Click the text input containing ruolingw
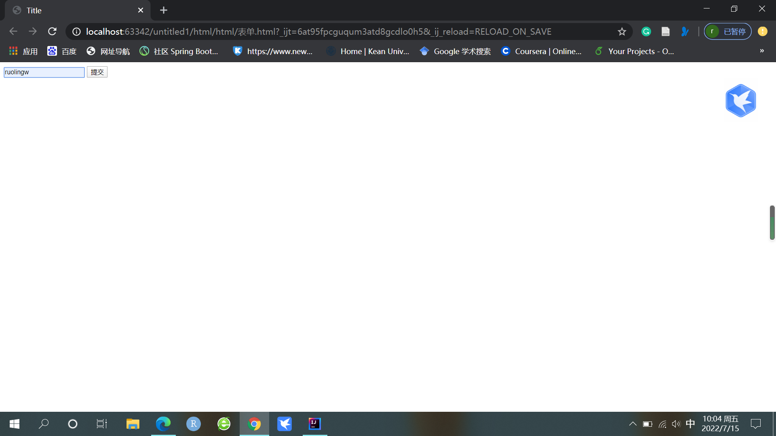The height and width of the screenshot is (436, 776). [44, 72]
